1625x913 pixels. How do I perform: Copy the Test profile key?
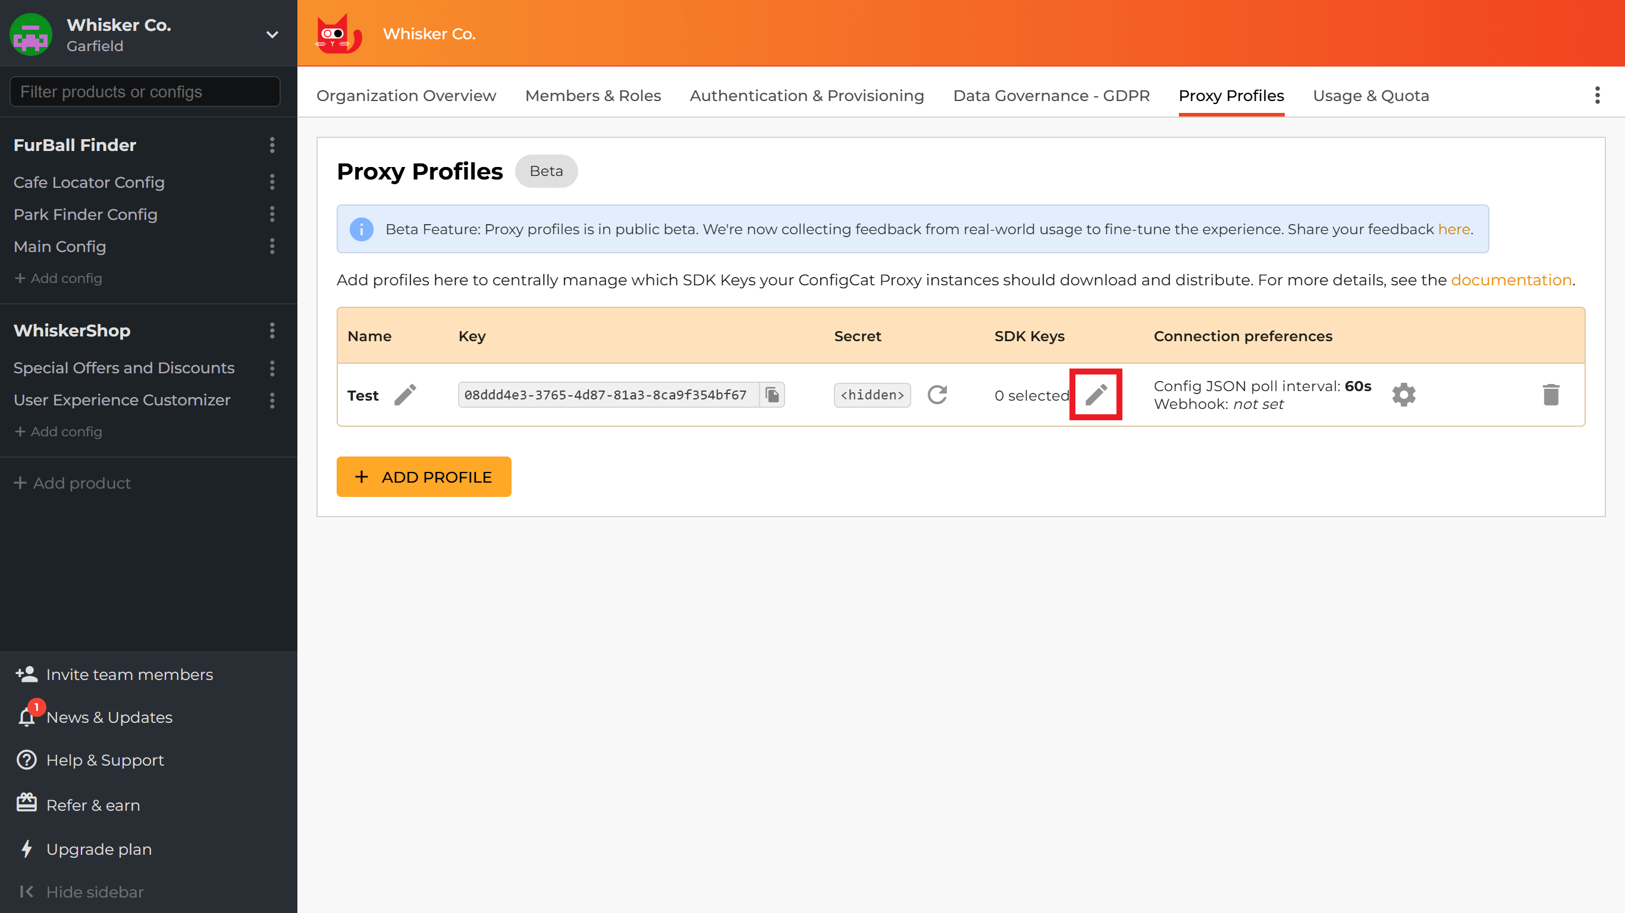click(773, 394)
